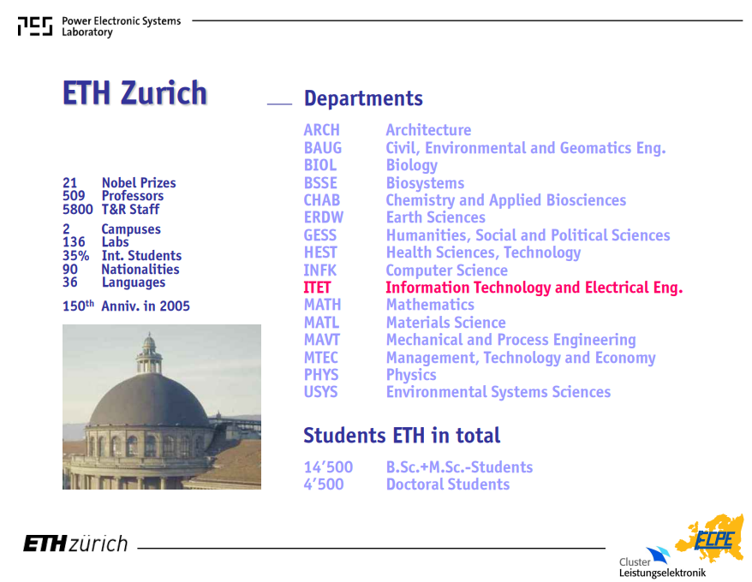This screenshot has width=752, height=582.
Task: Click the 150th Anniv. in 2005 text
Action: point(126,306)
